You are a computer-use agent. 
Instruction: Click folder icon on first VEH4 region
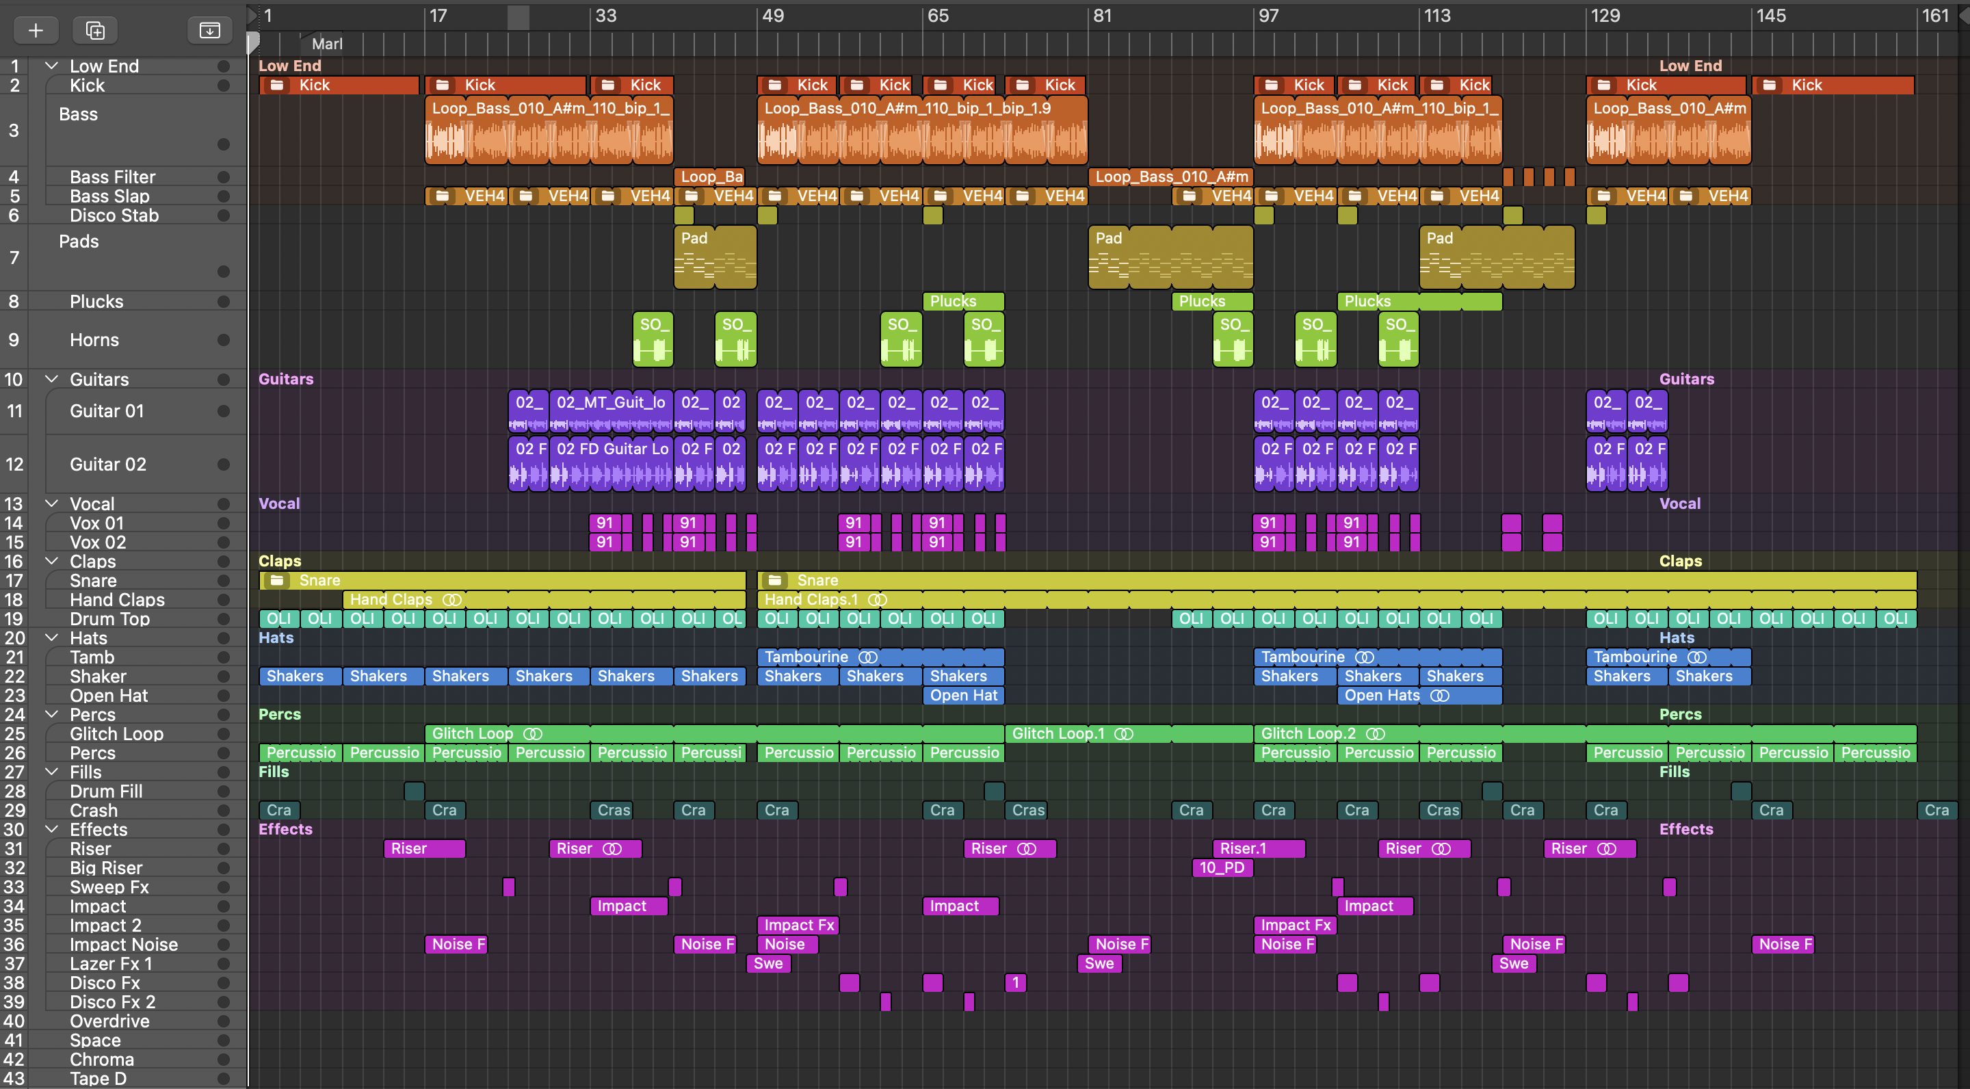pos(442,196)
